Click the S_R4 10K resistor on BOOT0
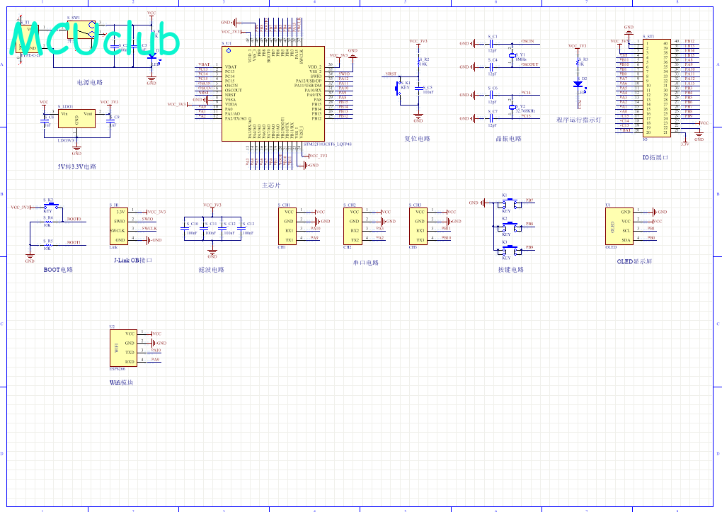The width and height of the screenshot is (722, 512). coord(47,222)
